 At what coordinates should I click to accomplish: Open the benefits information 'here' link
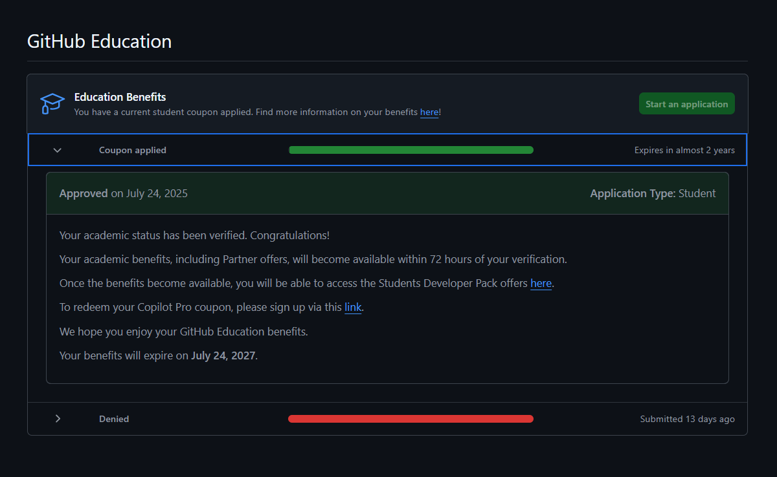coord(429,112)
